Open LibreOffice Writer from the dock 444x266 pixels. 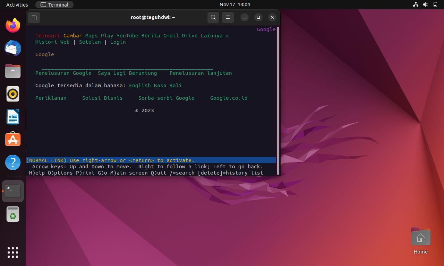pos(13,117)
